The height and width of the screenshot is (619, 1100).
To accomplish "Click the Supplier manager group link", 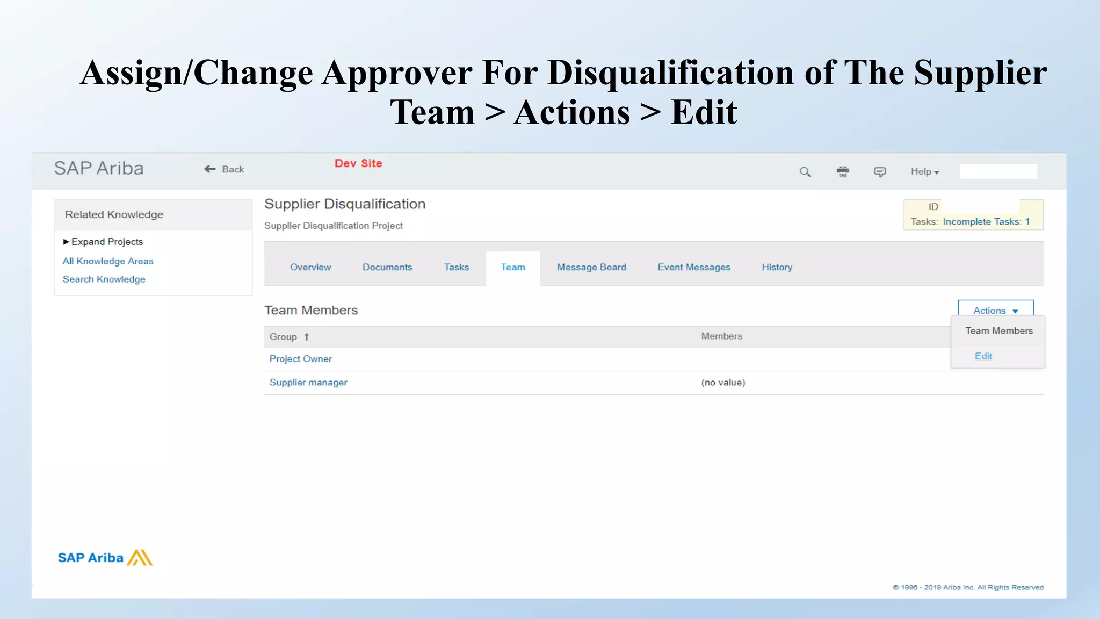I will [x=308, y=383].
